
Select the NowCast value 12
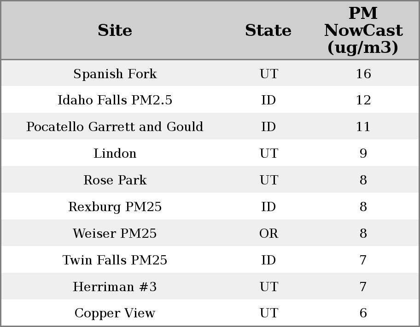(363, 100)
